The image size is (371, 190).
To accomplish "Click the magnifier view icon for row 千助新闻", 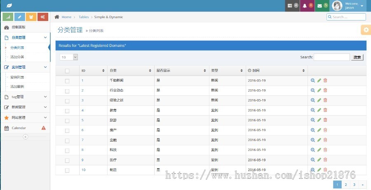I will coord(313,81).
